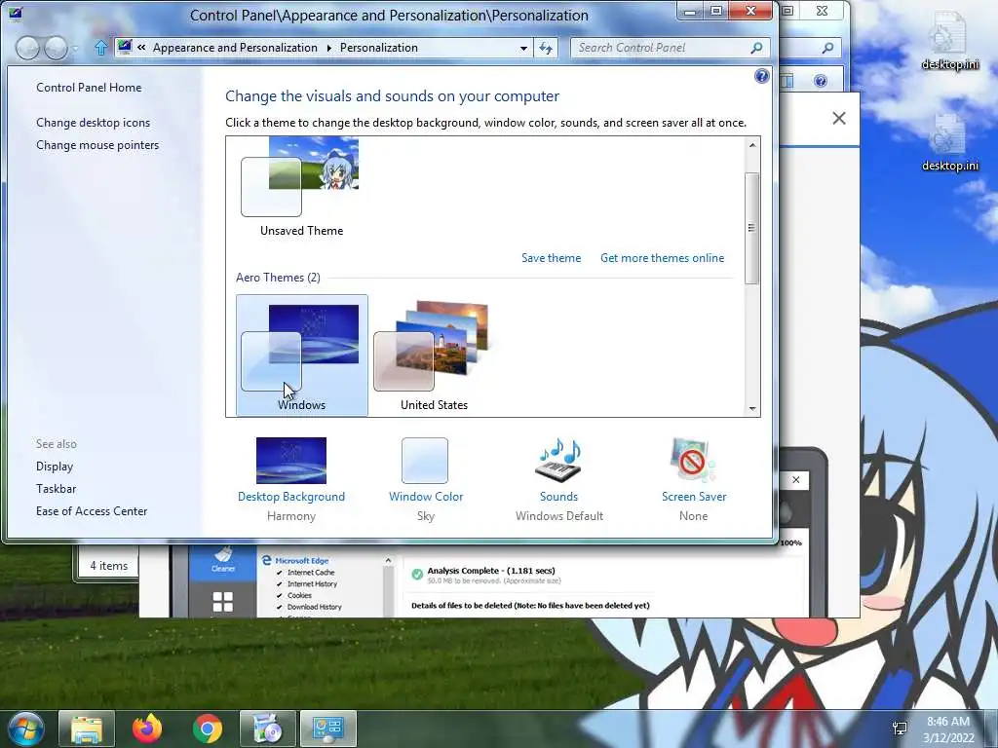Click the '4 items' status bar text

(109, 566)
